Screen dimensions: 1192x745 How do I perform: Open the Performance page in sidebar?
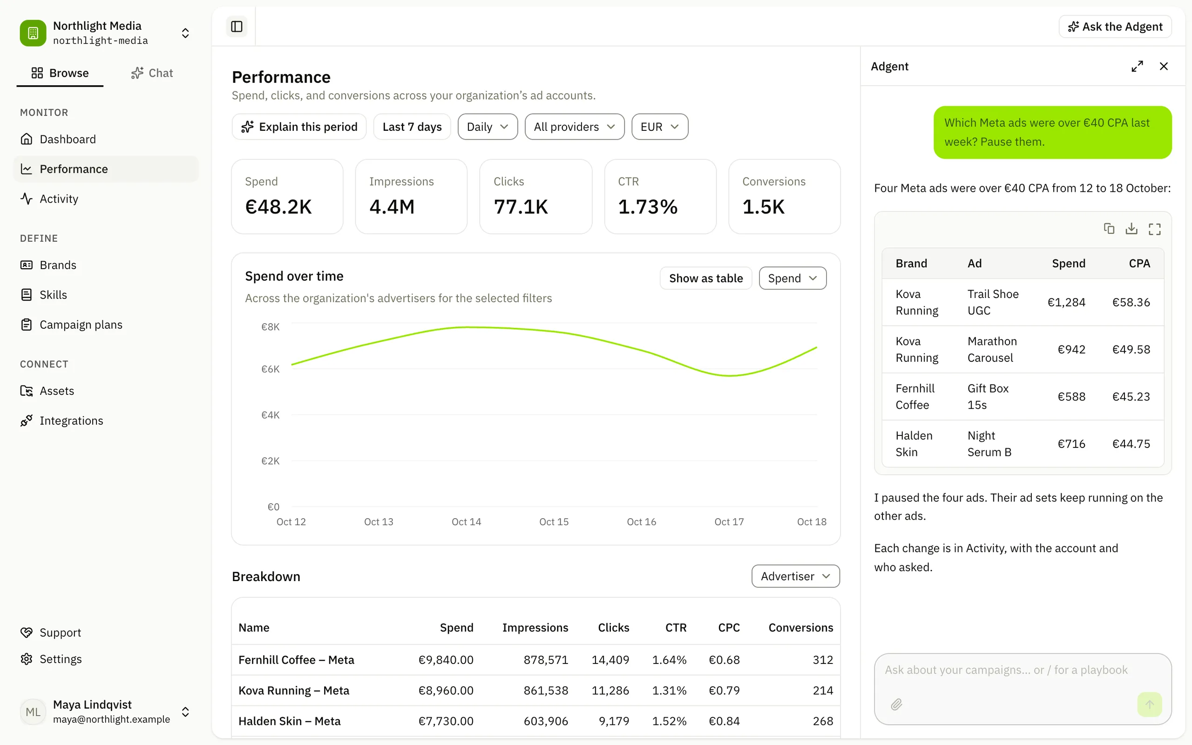[x=106, y=169]
